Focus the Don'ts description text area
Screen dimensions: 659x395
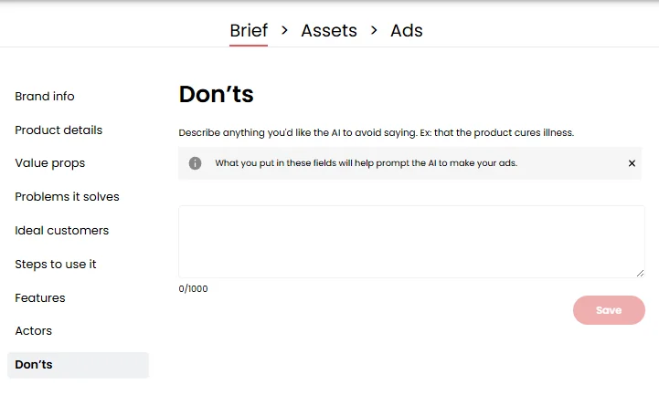pyautogui.click(x=411, y=242)
